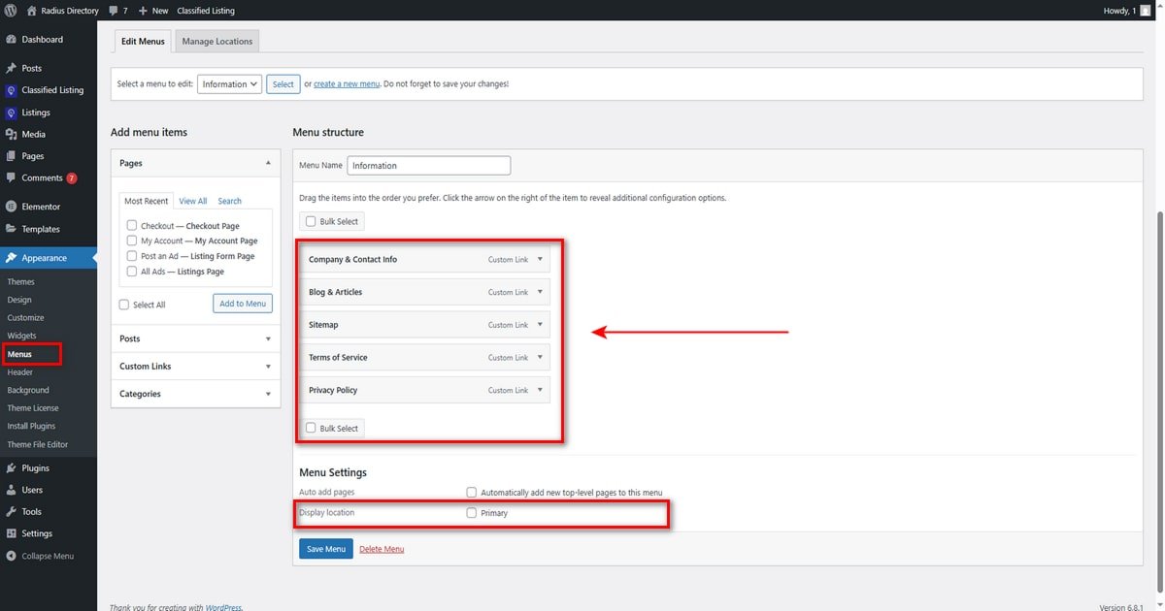
Task: Expand Company & Contact Info item options
Action: pyautogui.click(x=540, y=260)
